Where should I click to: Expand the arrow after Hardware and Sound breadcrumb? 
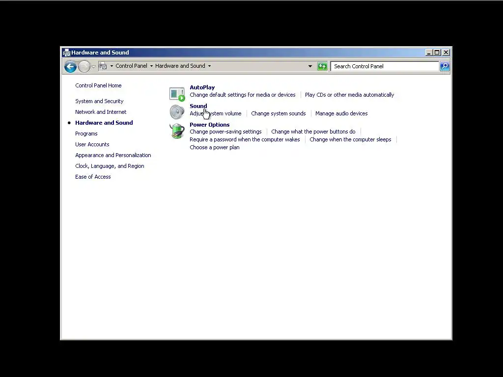click(209, 66)
